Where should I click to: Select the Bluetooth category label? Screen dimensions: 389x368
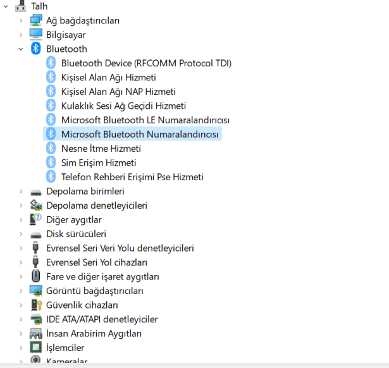[x=67, y=49]
